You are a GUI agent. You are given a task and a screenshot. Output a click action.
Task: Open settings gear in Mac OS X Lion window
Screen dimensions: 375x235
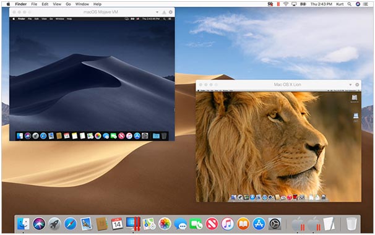tap(357, 85)
